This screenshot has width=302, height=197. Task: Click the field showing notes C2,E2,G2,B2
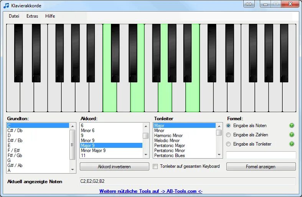[187, 181]
